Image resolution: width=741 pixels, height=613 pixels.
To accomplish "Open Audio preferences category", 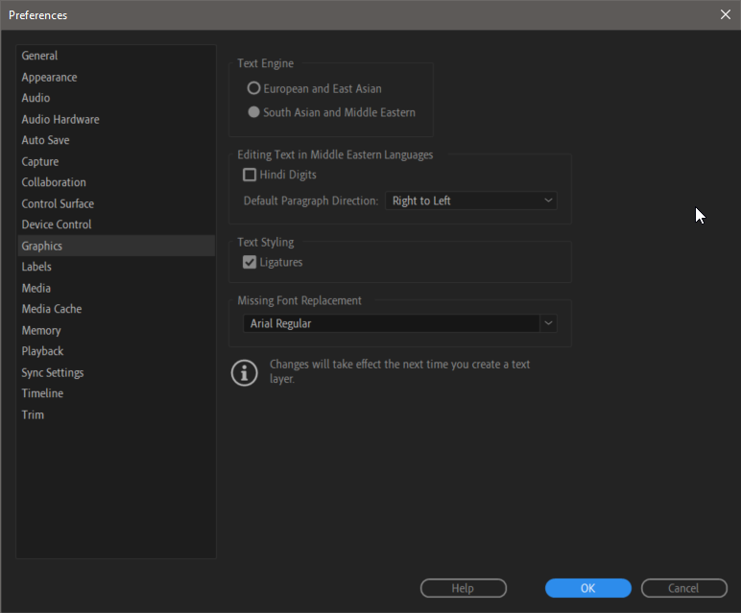I will tap(116, 98).
